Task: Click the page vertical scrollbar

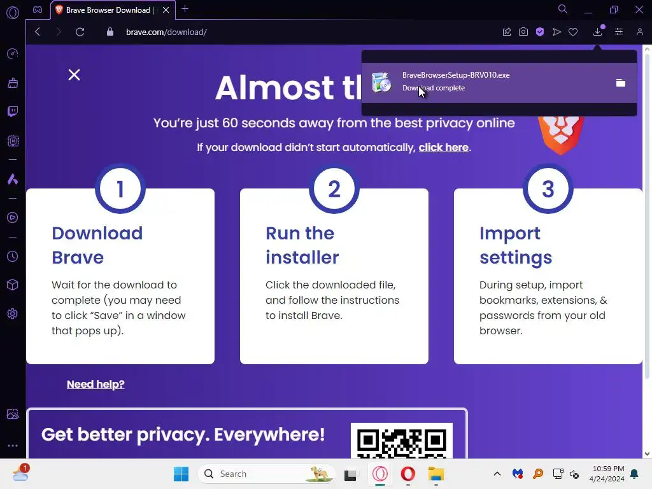Action: coord(647,216)
